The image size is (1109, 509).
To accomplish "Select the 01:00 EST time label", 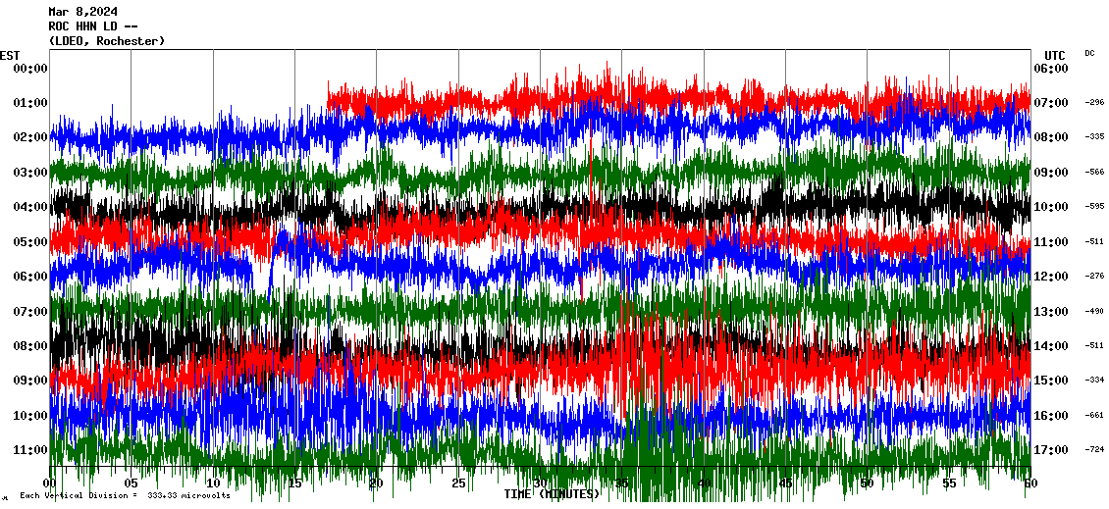I will pyautogui.click(x=30, y=103).
